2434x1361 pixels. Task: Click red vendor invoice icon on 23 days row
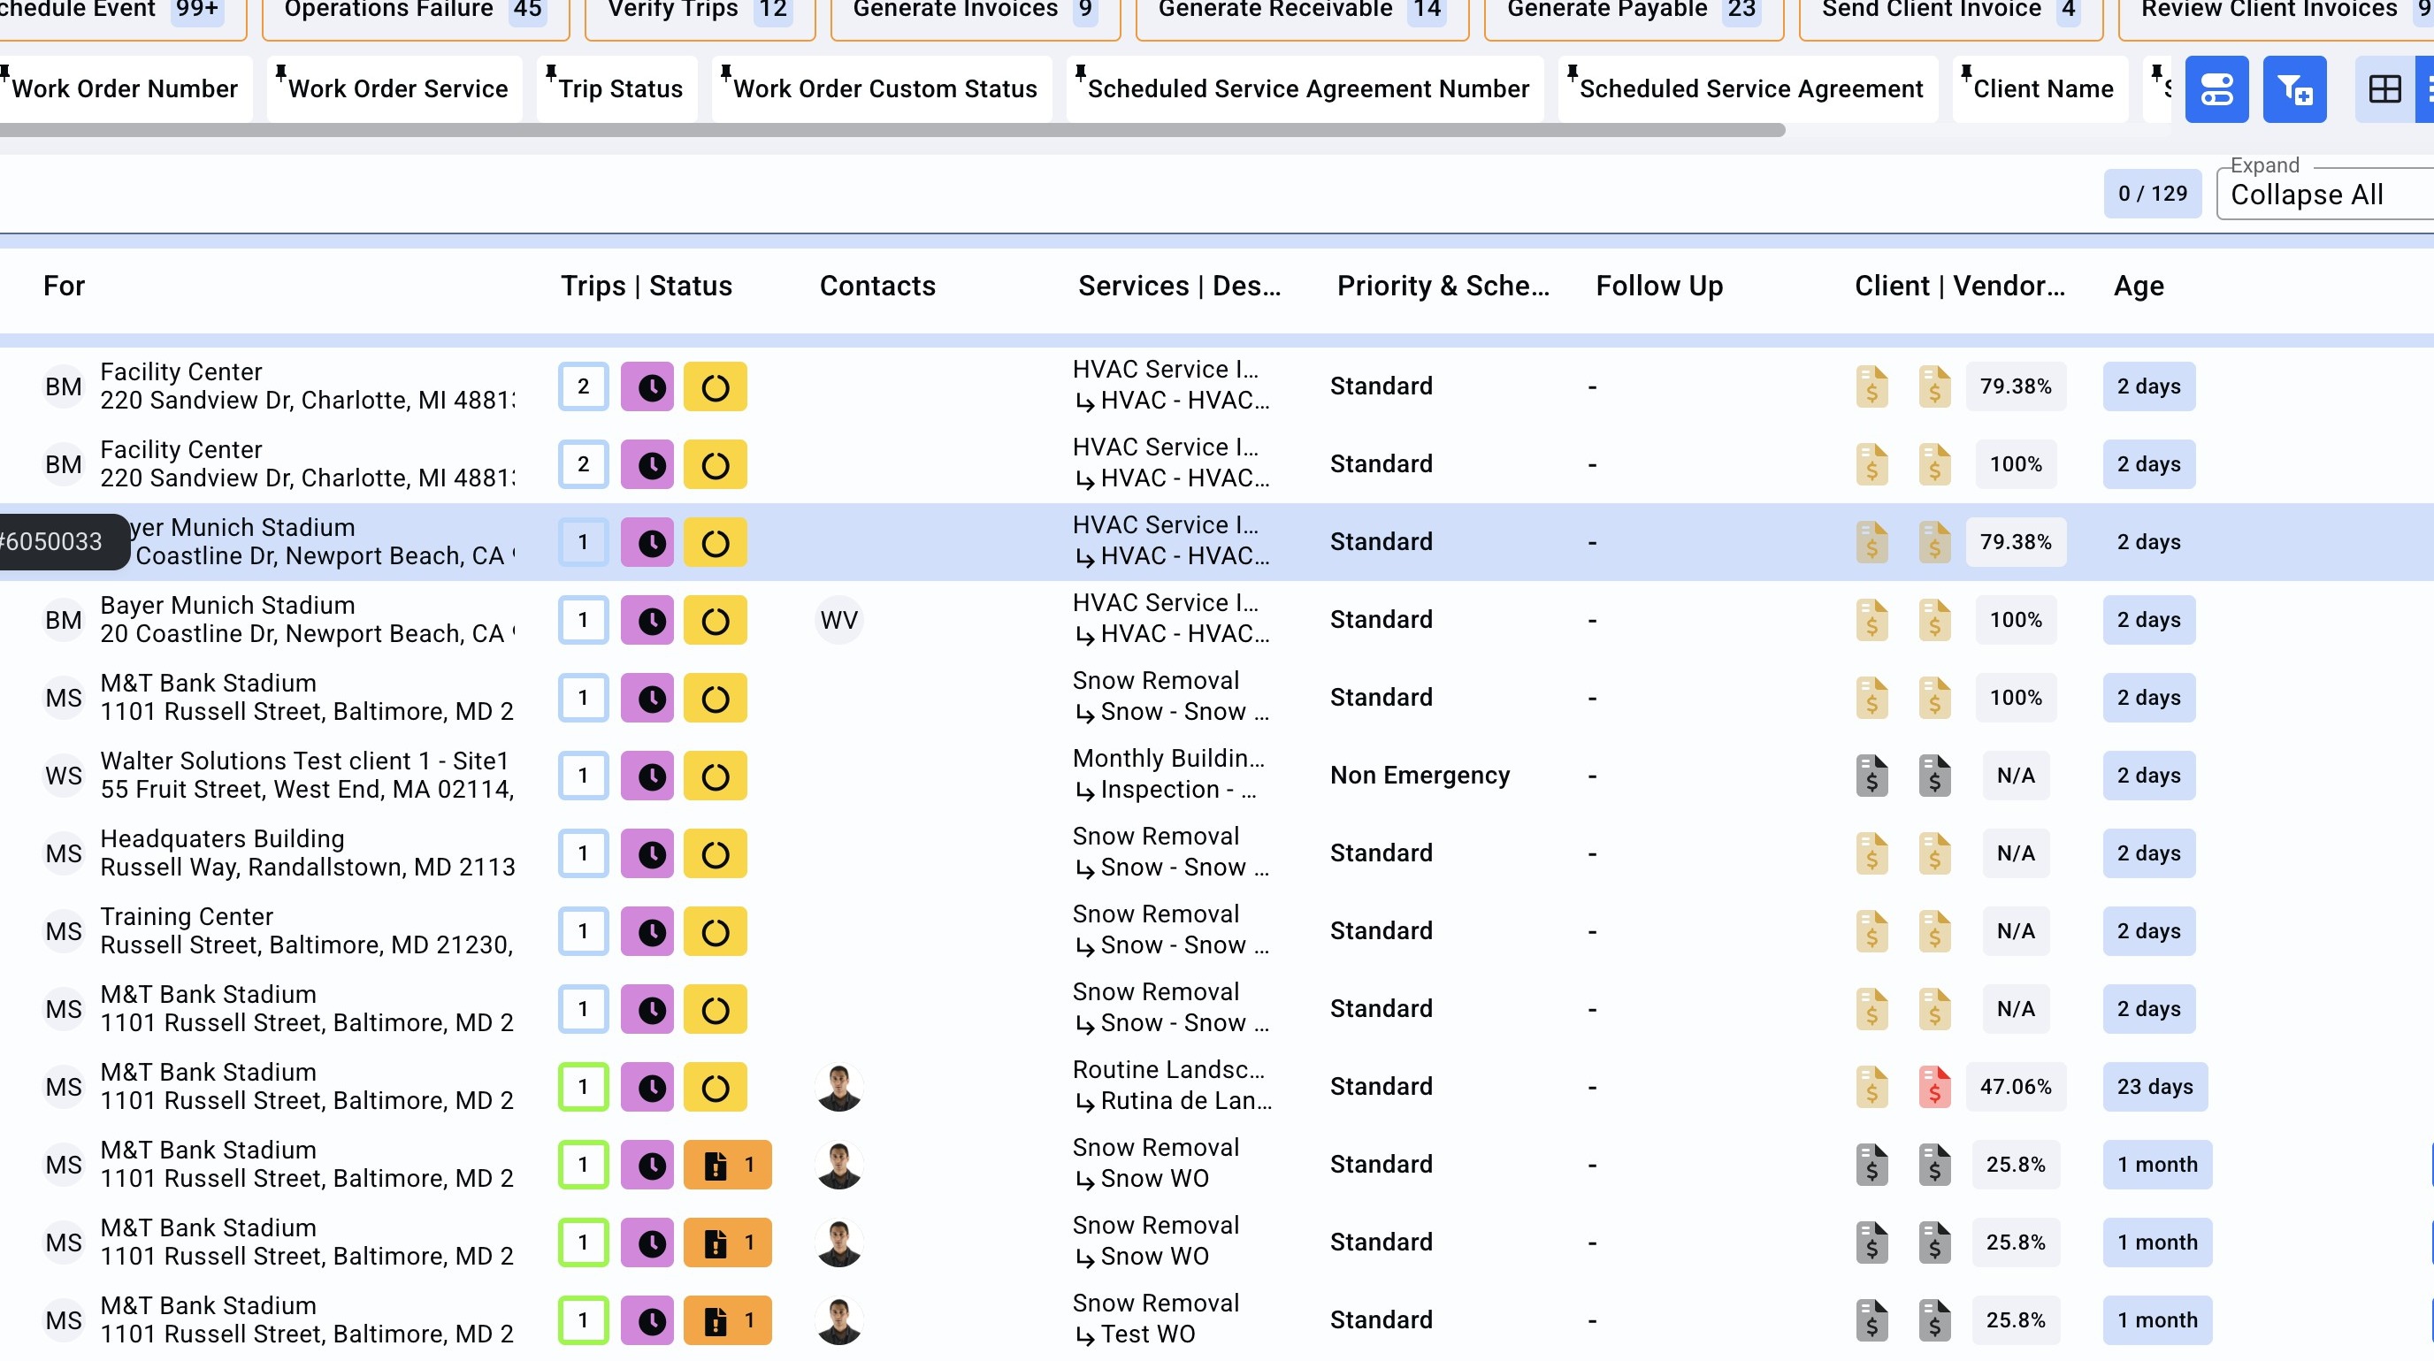pyautogui.click(x=1934, y=1087)
